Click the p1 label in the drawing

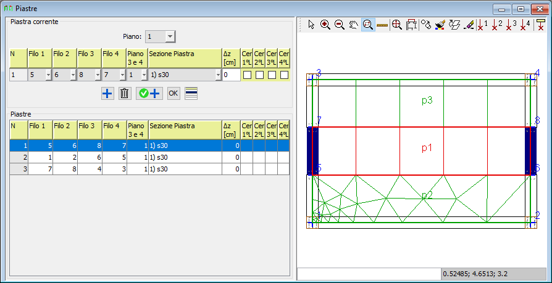click(427, 149)
